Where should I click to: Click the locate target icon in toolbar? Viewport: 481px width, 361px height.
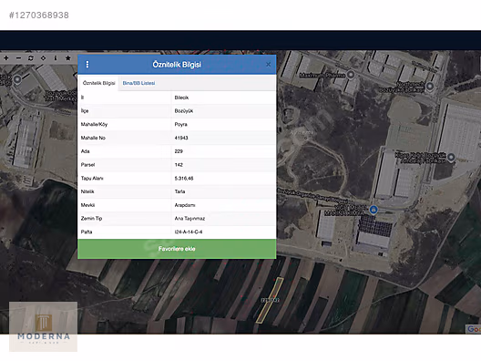point(43,58)
